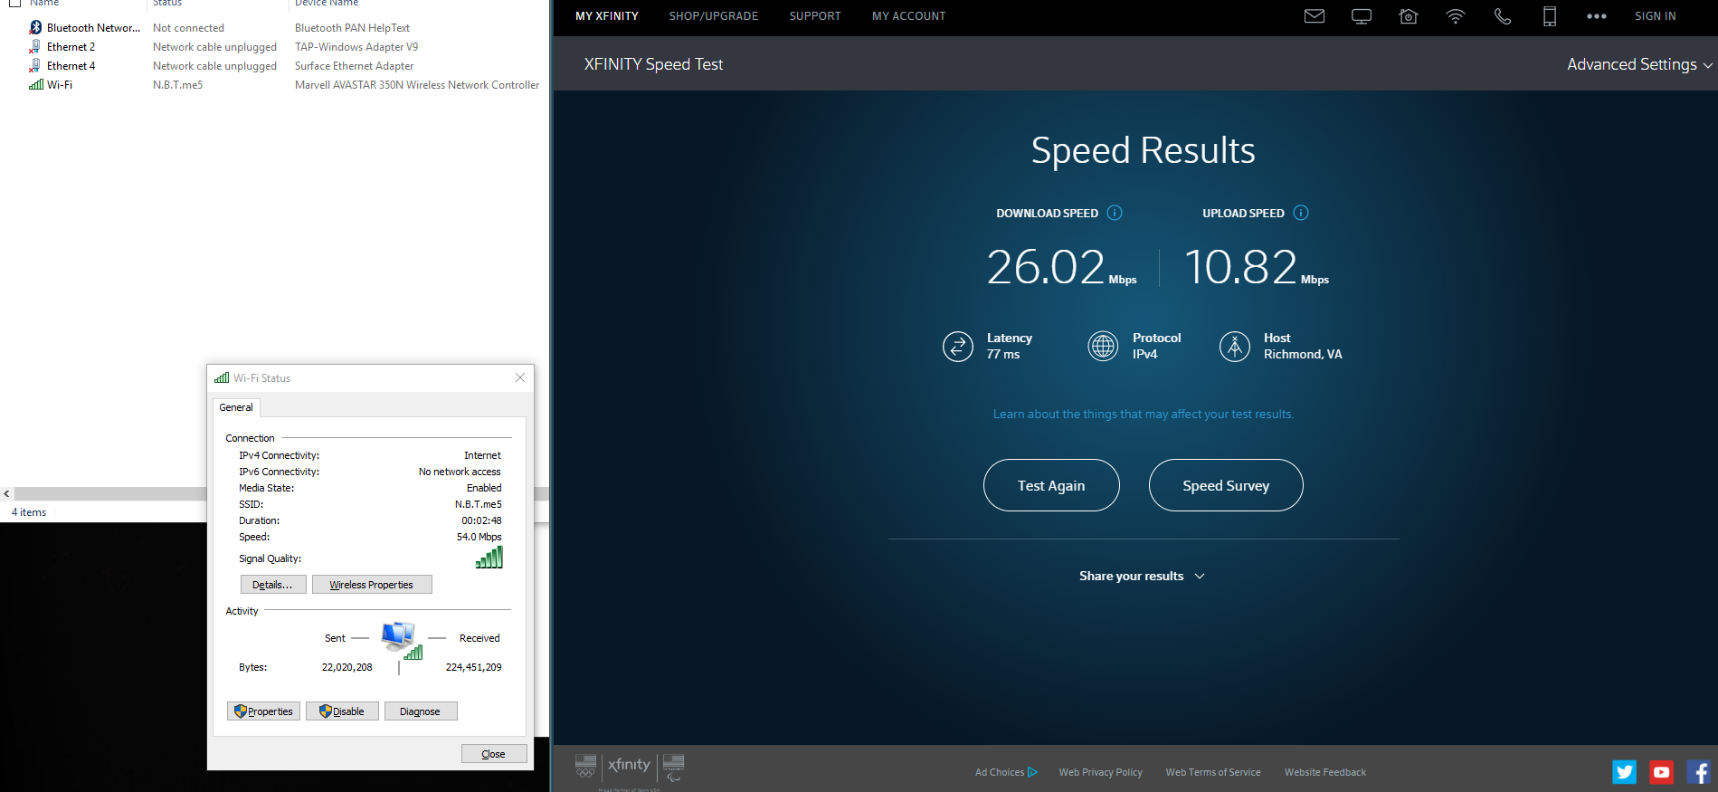Select the Wi-Fi network adapter entry
Screen dimensions: 1718x792
tap(59, 85)
